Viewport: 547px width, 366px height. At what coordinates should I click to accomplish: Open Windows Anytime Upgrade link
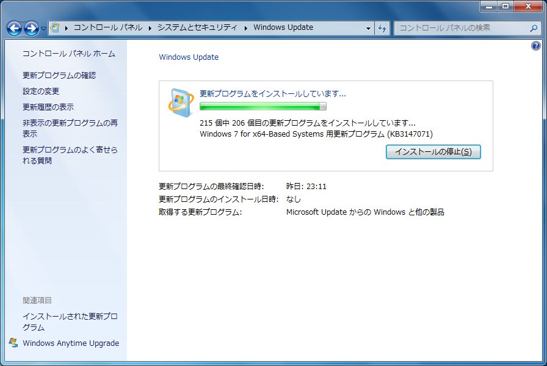[x=71, y=343]
